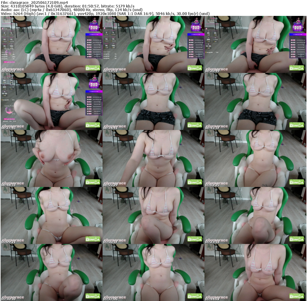The image size is (307, 301).
Task: Open the thumbnail at 00:20:49
Action: point(255,44)
